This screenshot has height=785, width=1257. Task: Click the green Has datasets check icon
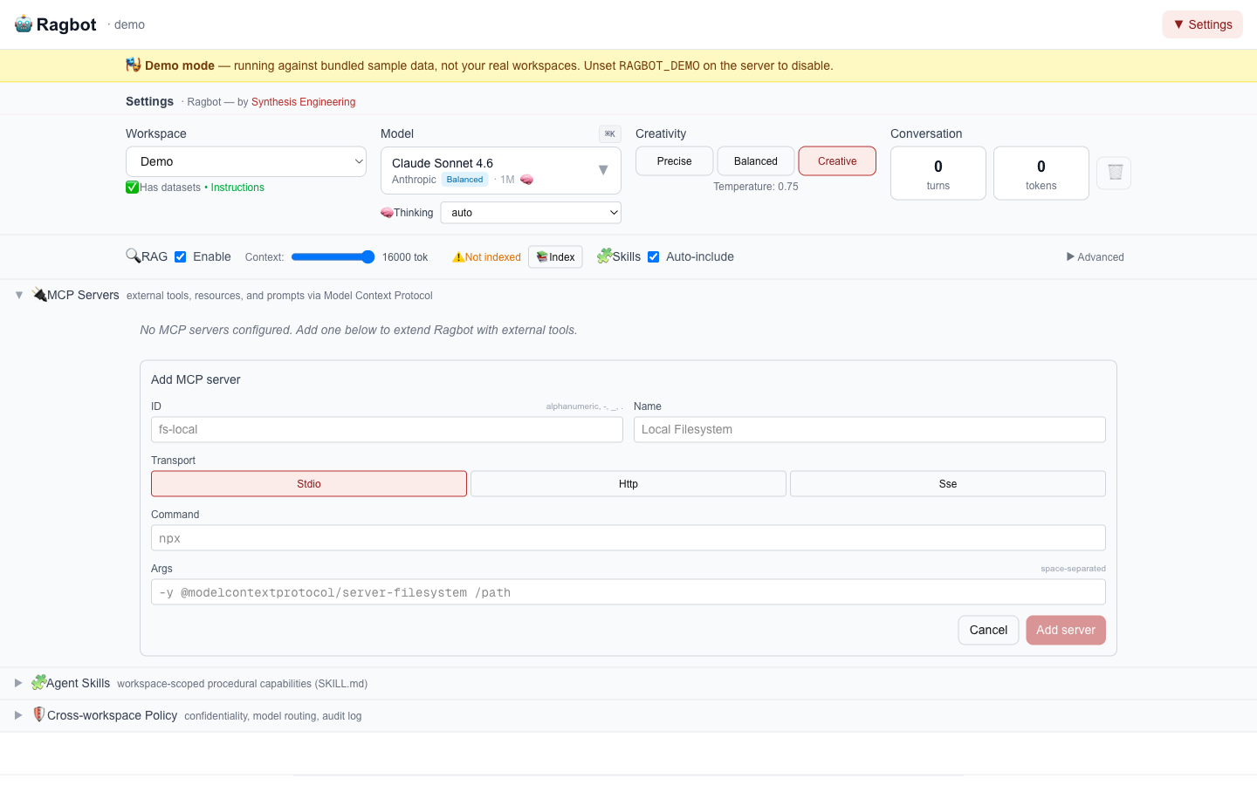(x=133, y=187)
